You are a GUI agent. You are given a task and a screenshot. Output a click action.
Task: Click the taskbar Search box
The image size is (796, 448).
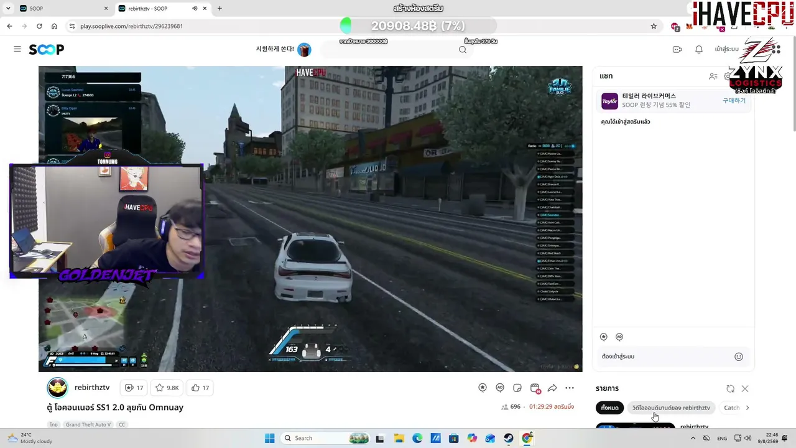pyautogui.click(x=325, y=438)
